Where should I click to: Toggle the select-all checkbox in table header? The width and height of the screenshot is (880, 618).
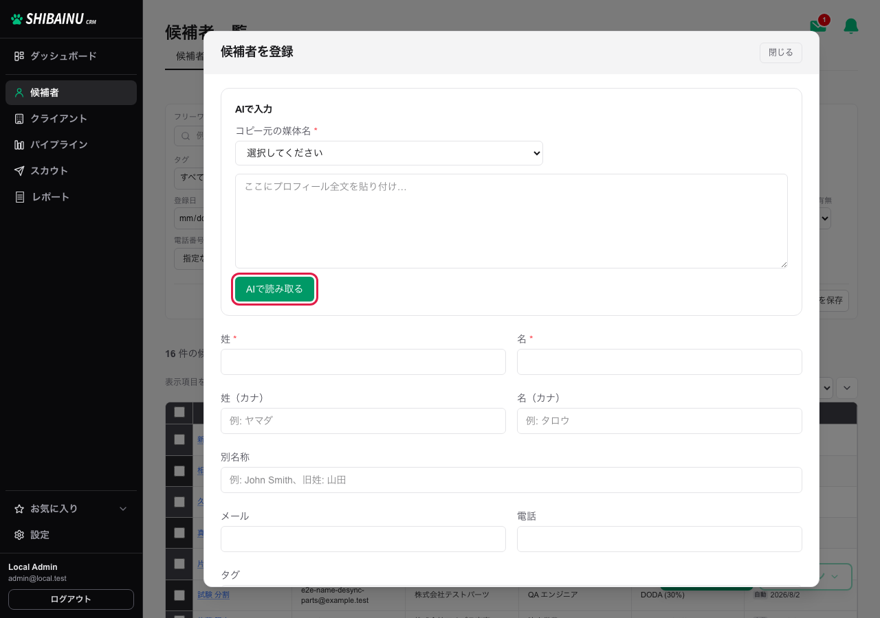click(179, 412)
